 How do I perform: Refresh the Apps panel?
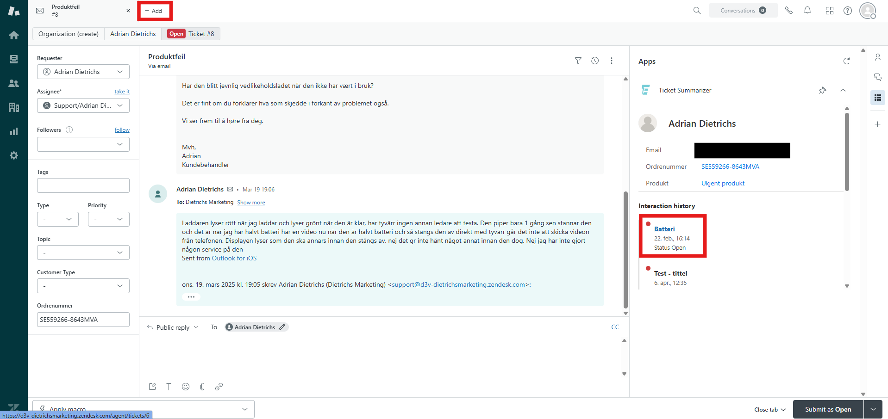(x=846, y=61)
